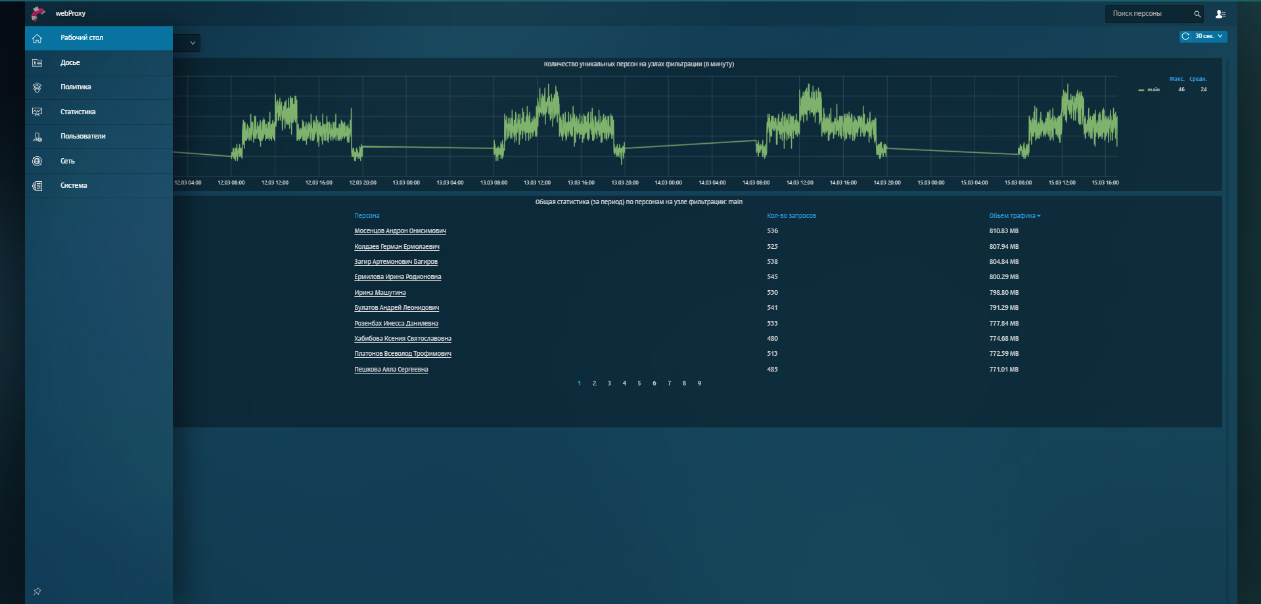Screen dimensions: 1261x604
Task: Go to page 6 of the table
Action: (654, 383)
